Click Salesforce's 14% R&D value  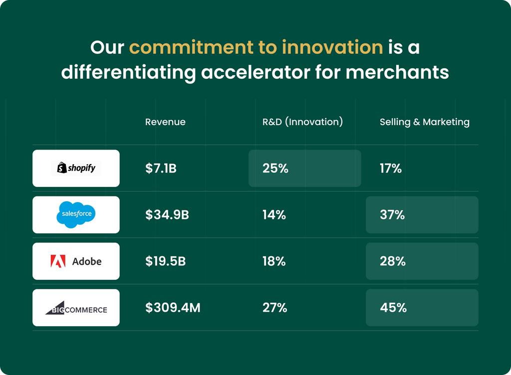[x=274, y=215]
